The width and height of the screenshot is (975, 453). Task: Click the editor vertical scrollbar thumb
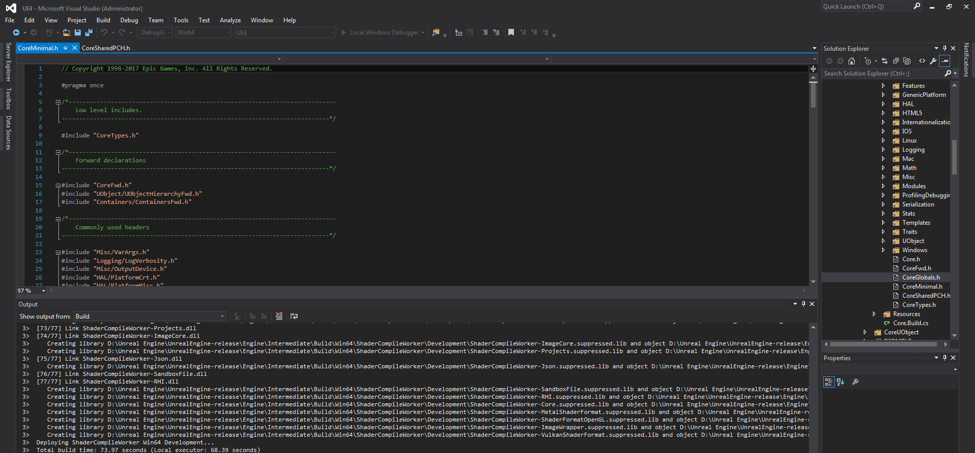[813, 95]
